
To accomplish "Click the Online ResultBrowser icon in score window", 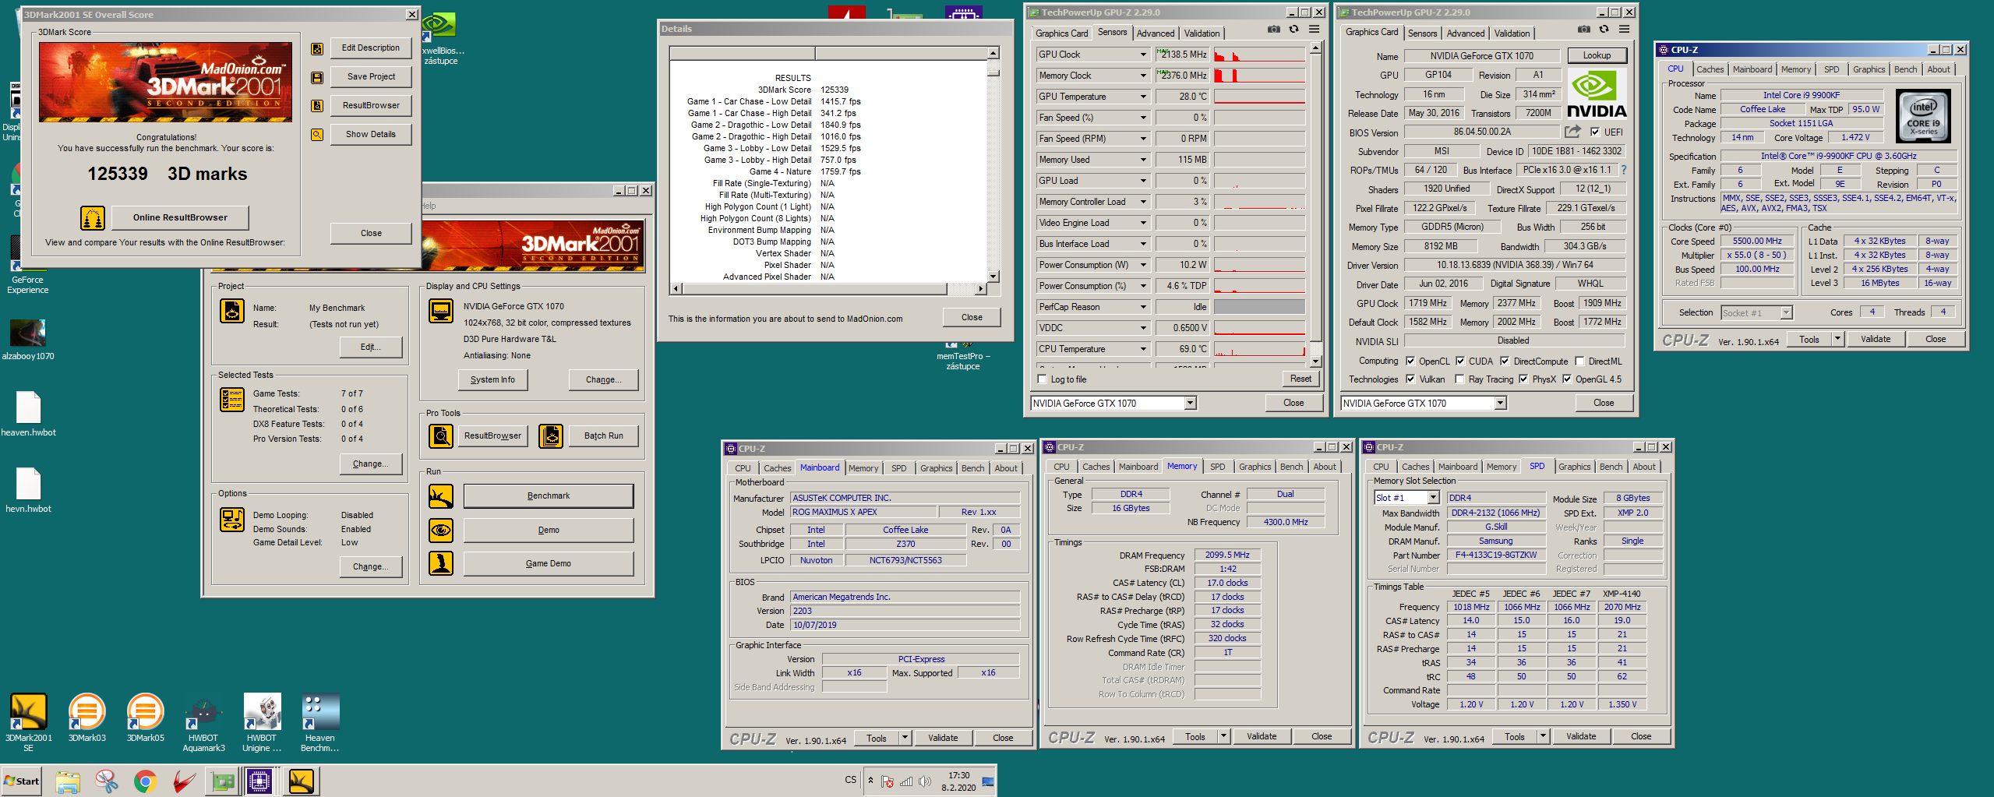I will point(93,217).
